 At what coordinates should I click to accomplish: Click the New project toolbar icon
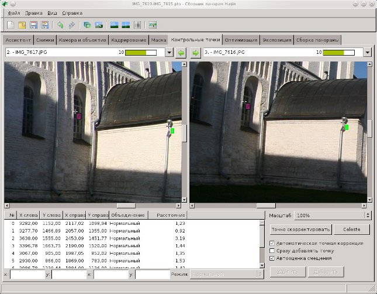coord(11,25)
